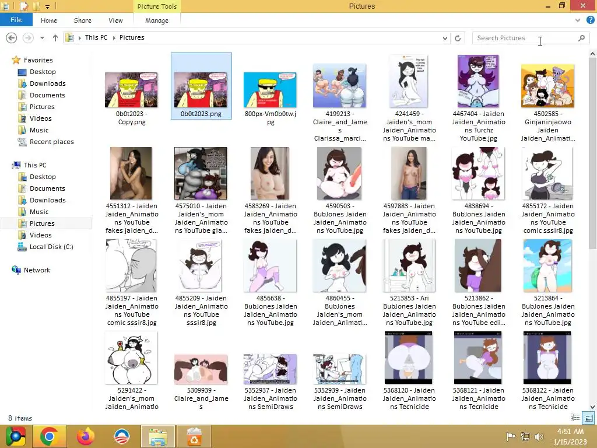Open the File menu
The height and width of the screenshot is (448, 597).
pyautogui.click(x=16, y=20)
